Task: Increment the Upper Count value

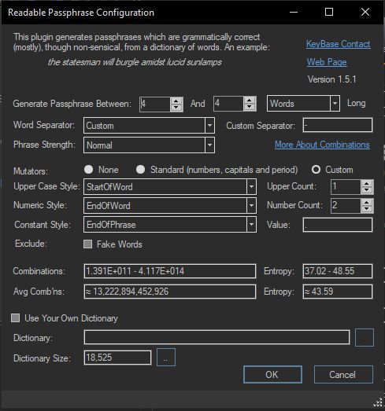Action: pos(367,183)
